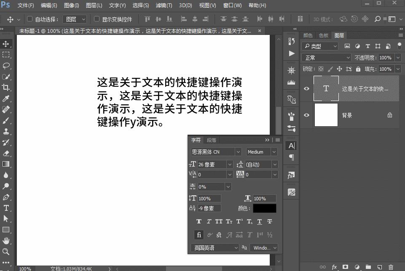Hide the 背景 background layer

[x=306, y=115]
